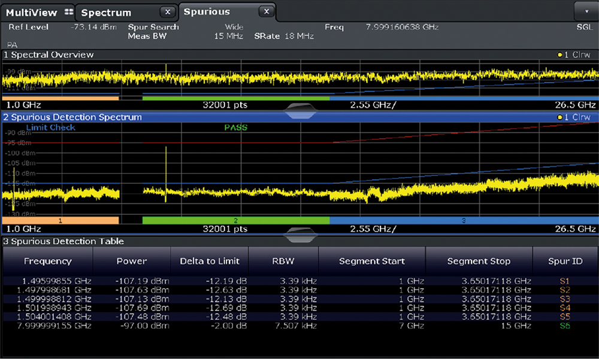Close the Spurious tab
Viewport: 599px width, 359px height.
(x=267, y=11)
